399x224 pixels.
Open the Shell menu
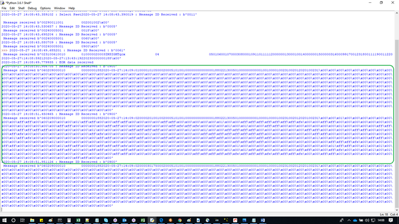(21, 8)
